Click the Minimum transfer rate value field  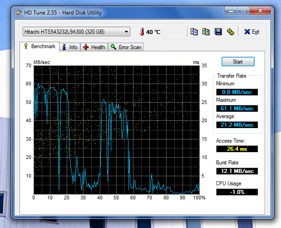coord(237,92)
